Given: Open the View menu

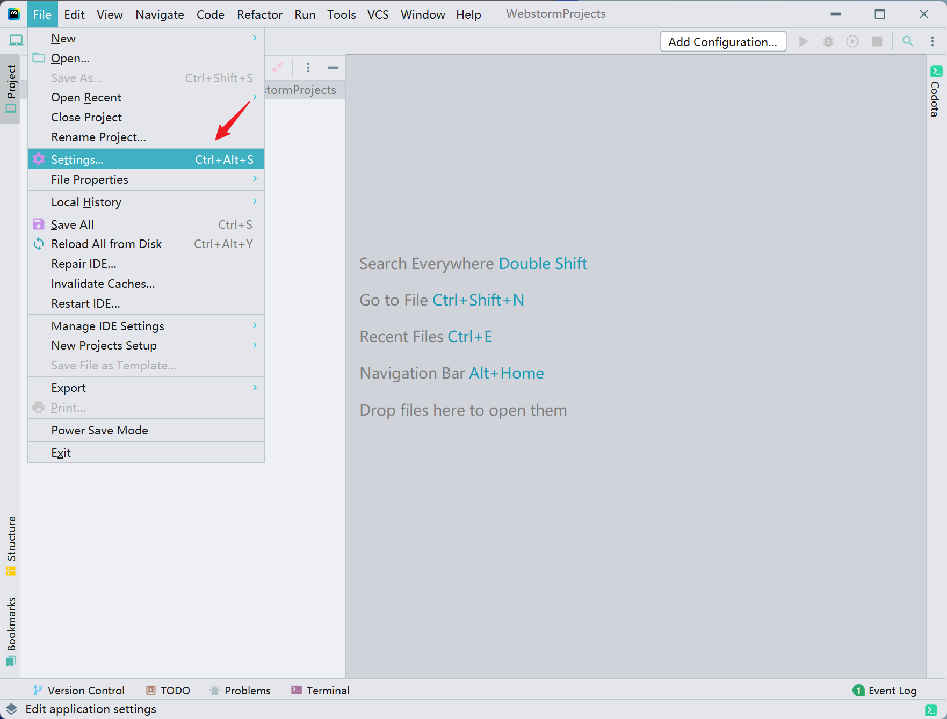Looking at the screenshot, I should 110,14.
